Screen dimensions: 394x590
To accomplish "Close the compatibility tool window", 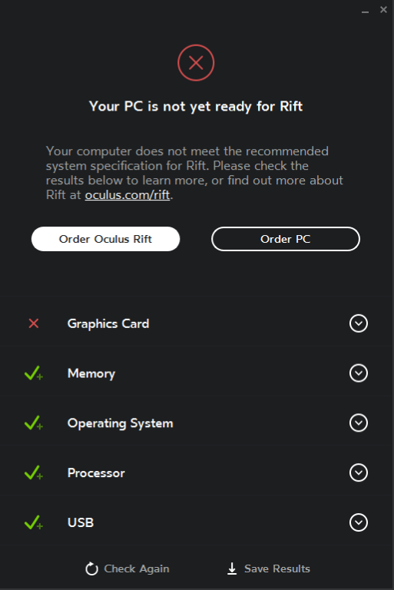I will coord(383,10).
